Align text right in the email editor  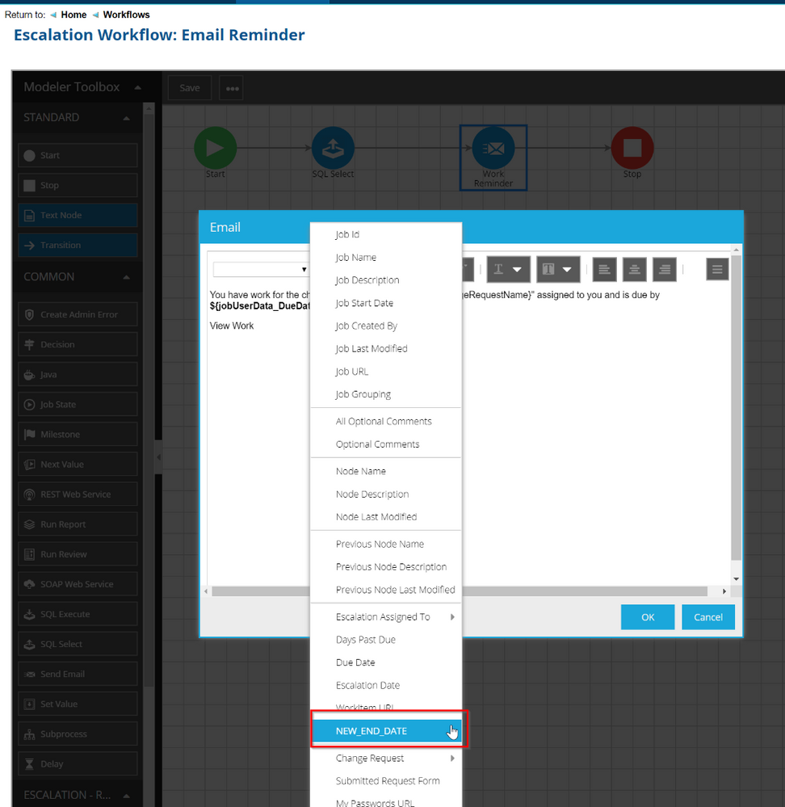(665, 269)
